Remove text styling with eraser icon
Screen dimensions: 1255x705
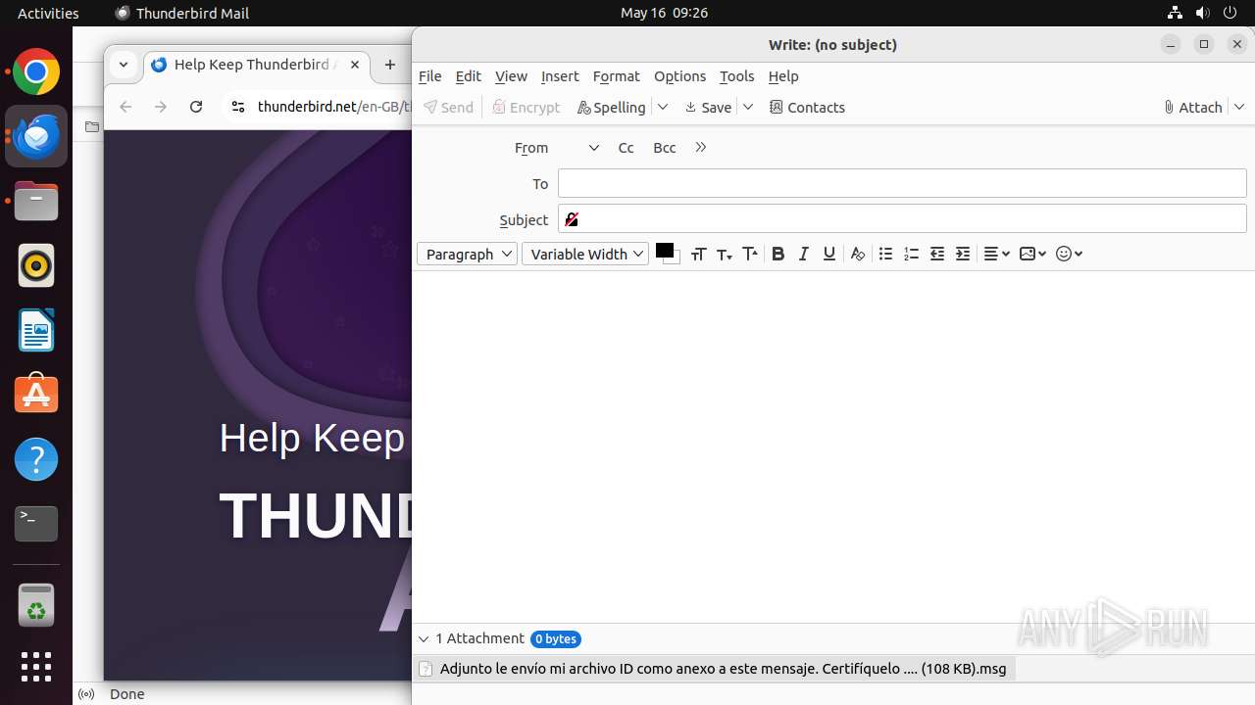point(858,254)
